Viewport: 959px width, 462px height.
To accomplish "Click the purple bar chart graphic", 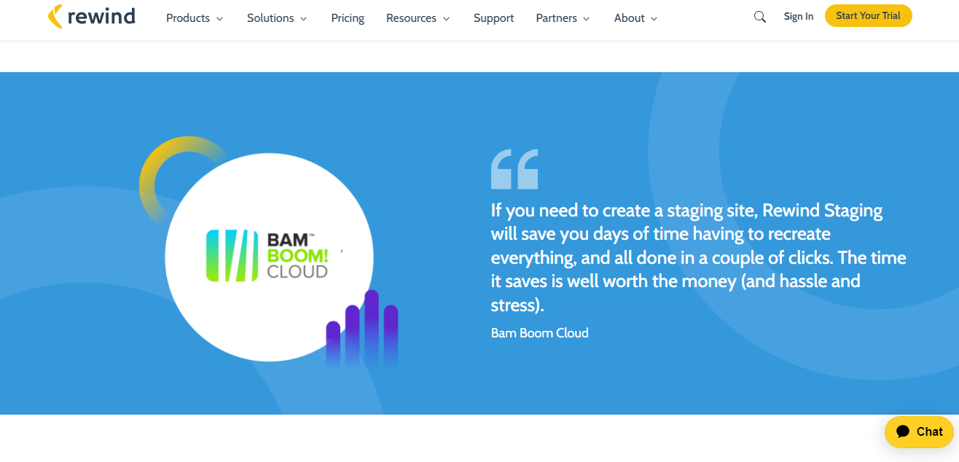I will [x=362, y=329].
